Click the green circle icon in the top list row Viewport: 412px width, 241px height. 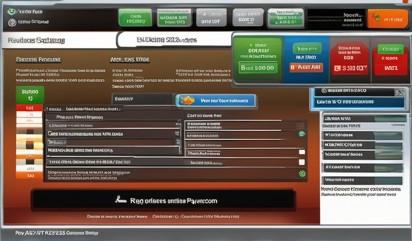tap(301, 135)
